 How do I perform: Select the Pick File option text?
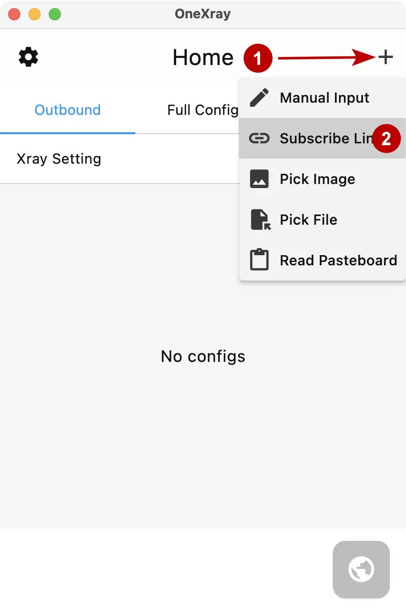308,220
